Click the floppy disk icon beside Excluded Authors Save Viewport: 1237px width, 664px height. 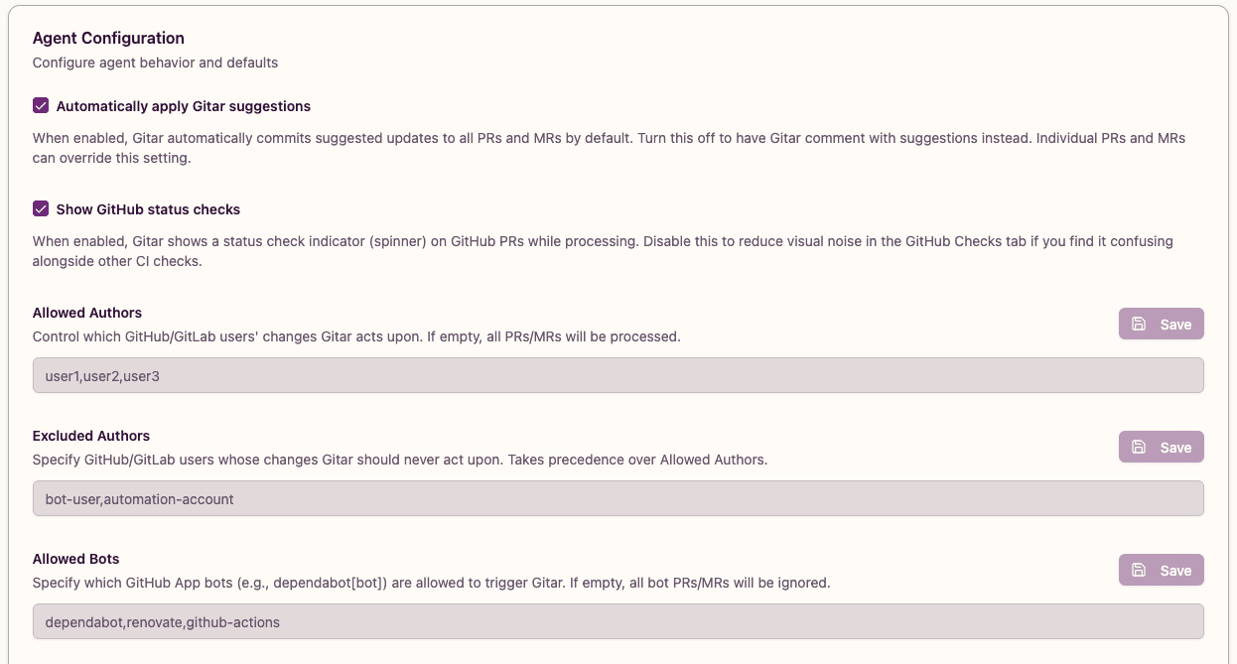[1138, 447]
